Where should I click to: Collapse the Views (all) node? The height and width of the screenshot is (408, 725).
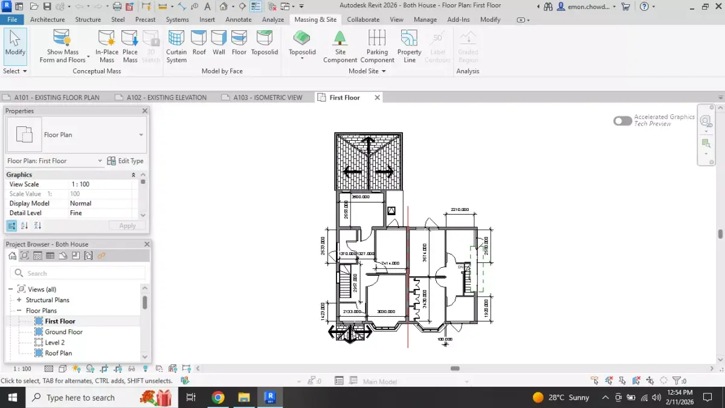pos(11,290)
